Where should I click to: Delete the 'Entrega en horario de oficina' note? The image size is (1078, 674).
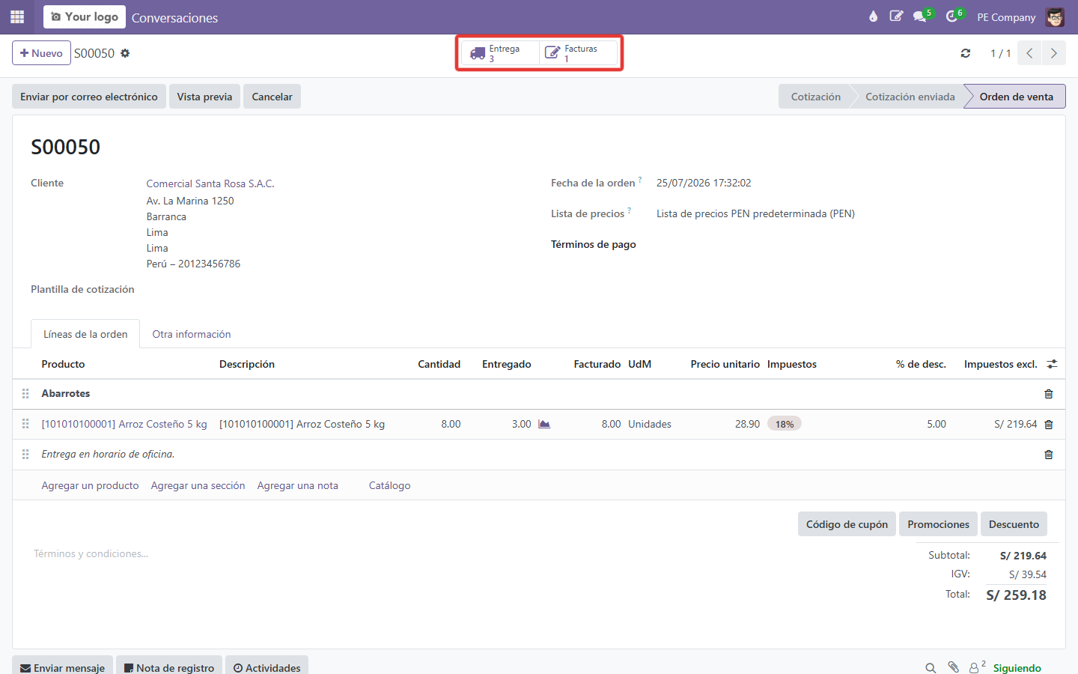[1048, 455]
